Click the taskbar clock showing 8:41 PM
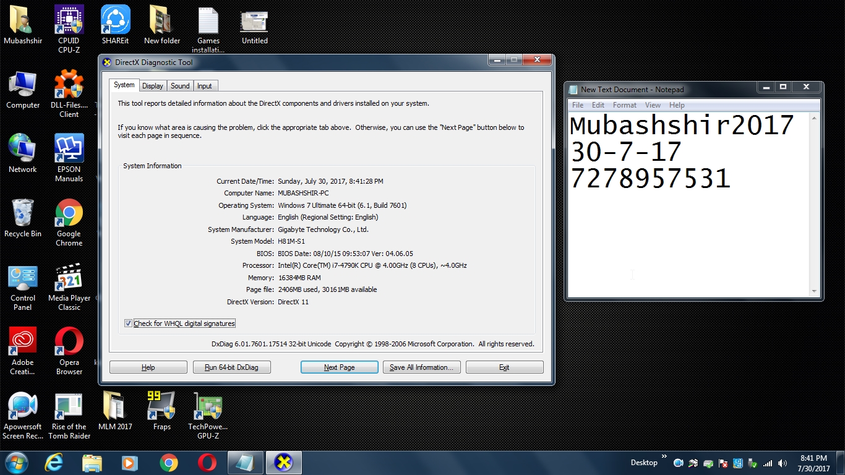The width and height of the screenshot is (845, 475). (x=814, y=463)
